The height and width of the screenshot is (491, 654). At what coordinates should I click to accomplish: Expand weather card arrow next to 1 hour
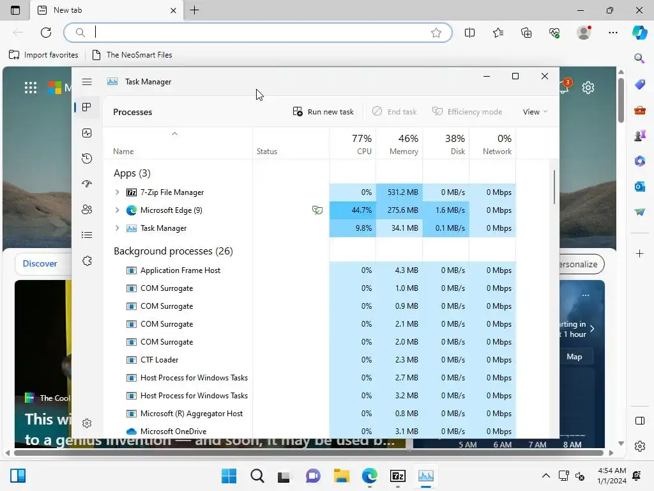coord(592,329)
